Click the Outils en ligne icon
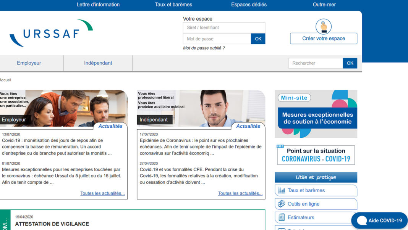Screen dimensions: 408x230 [x=282, y=204]
